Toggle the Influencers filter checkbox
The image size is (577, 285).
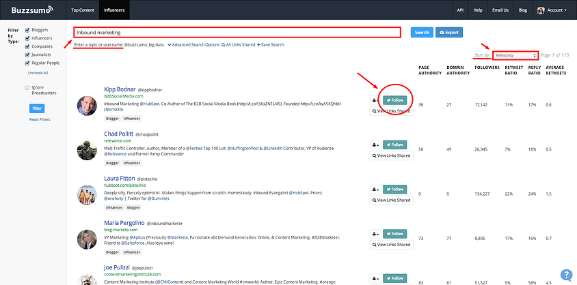[x=27, y=38]
